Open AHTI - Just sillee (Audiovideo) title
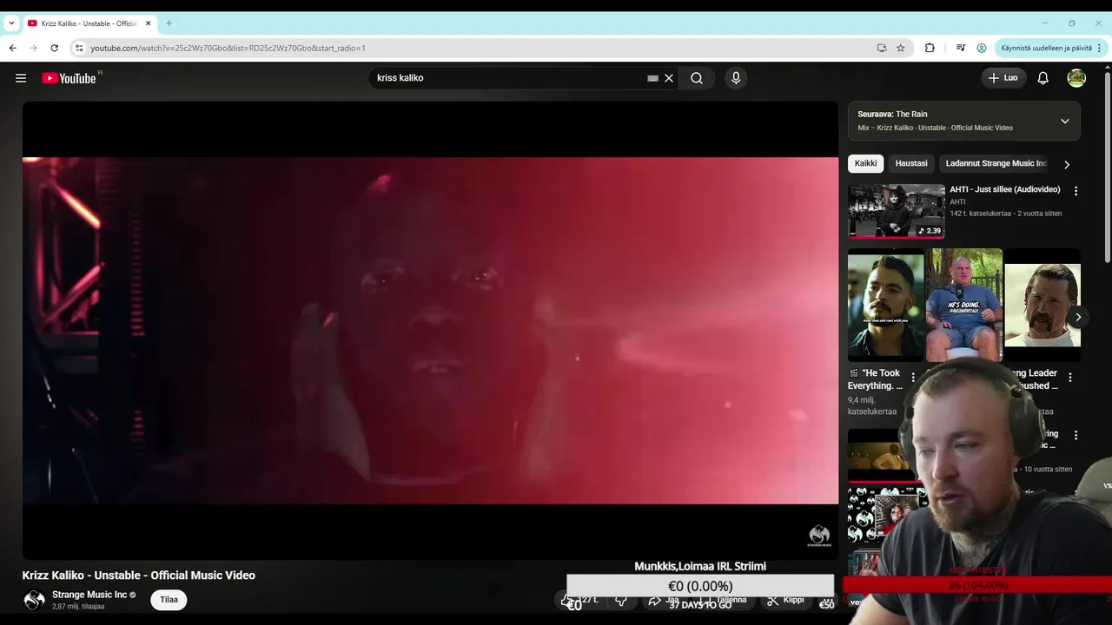The image size is (1112, 625). (1004, 189)
